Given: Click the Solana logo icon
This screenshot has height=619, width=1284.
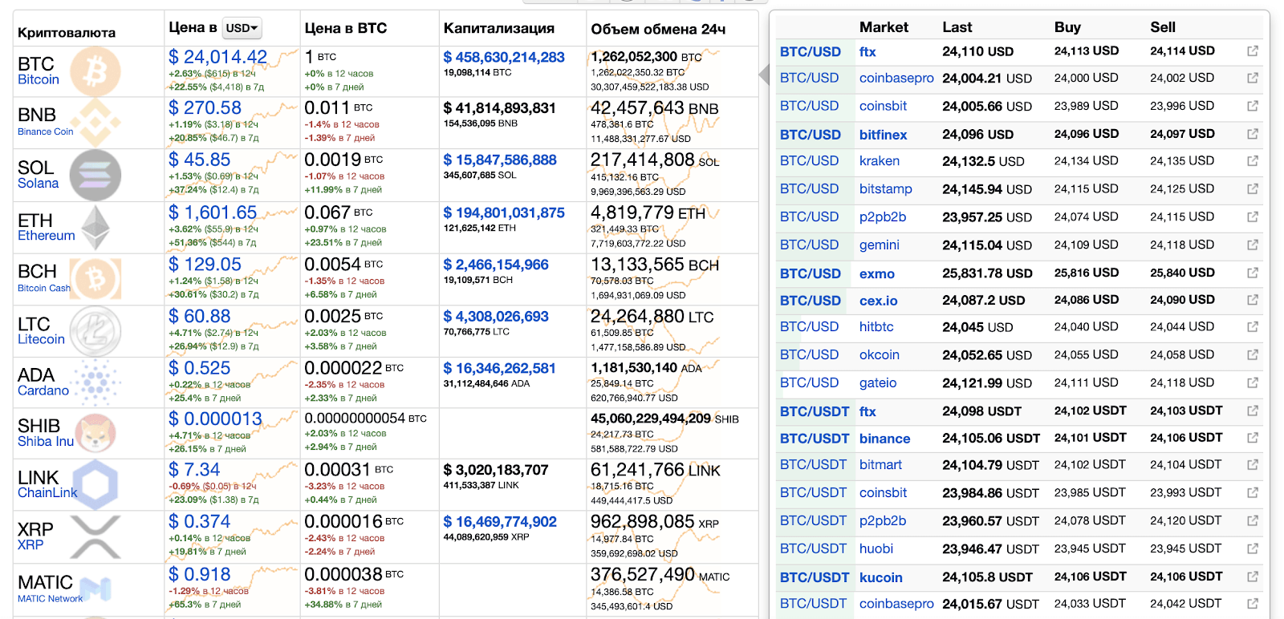Looking at the screenshot, I should pos(95,175).
